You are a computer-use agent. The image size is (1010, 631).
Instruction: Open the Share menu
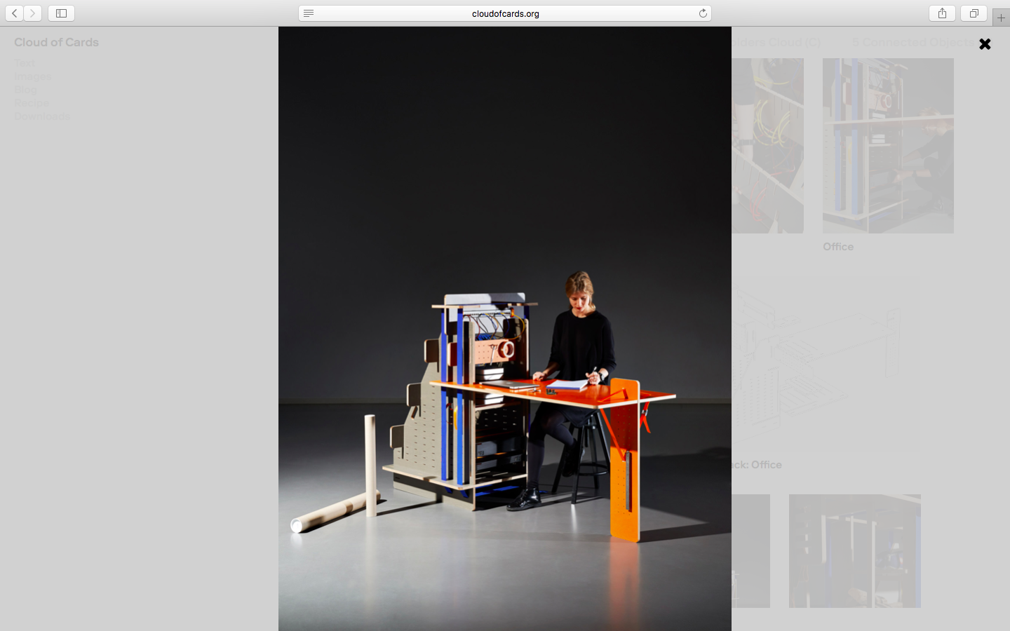(x=942, y=13)
